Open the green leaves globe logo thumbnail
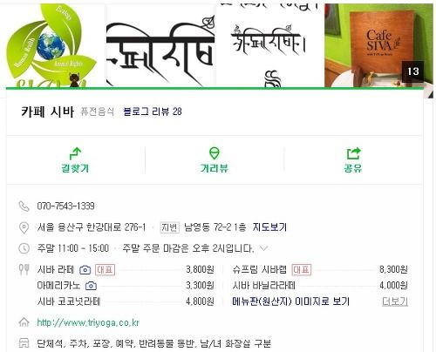 [55, 45]
